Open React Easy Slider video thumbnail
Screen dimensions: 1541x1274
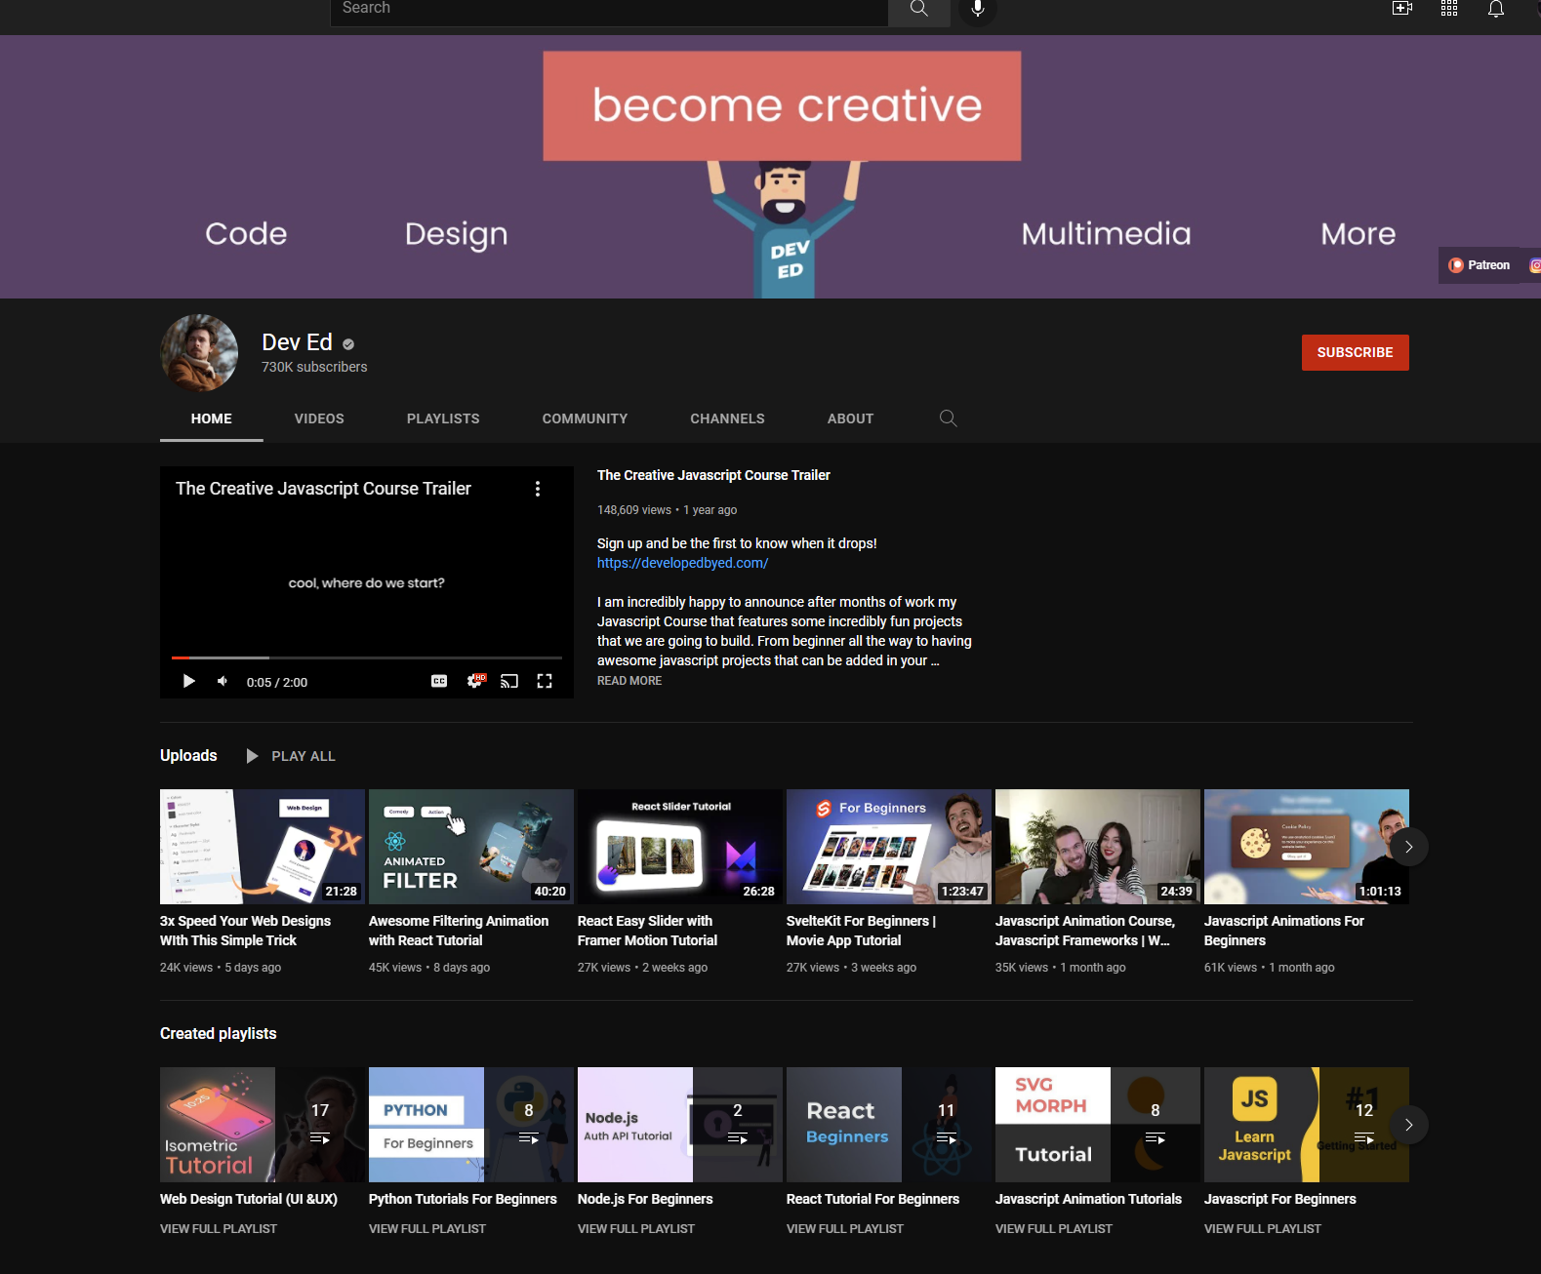click(x=680, y=847)
